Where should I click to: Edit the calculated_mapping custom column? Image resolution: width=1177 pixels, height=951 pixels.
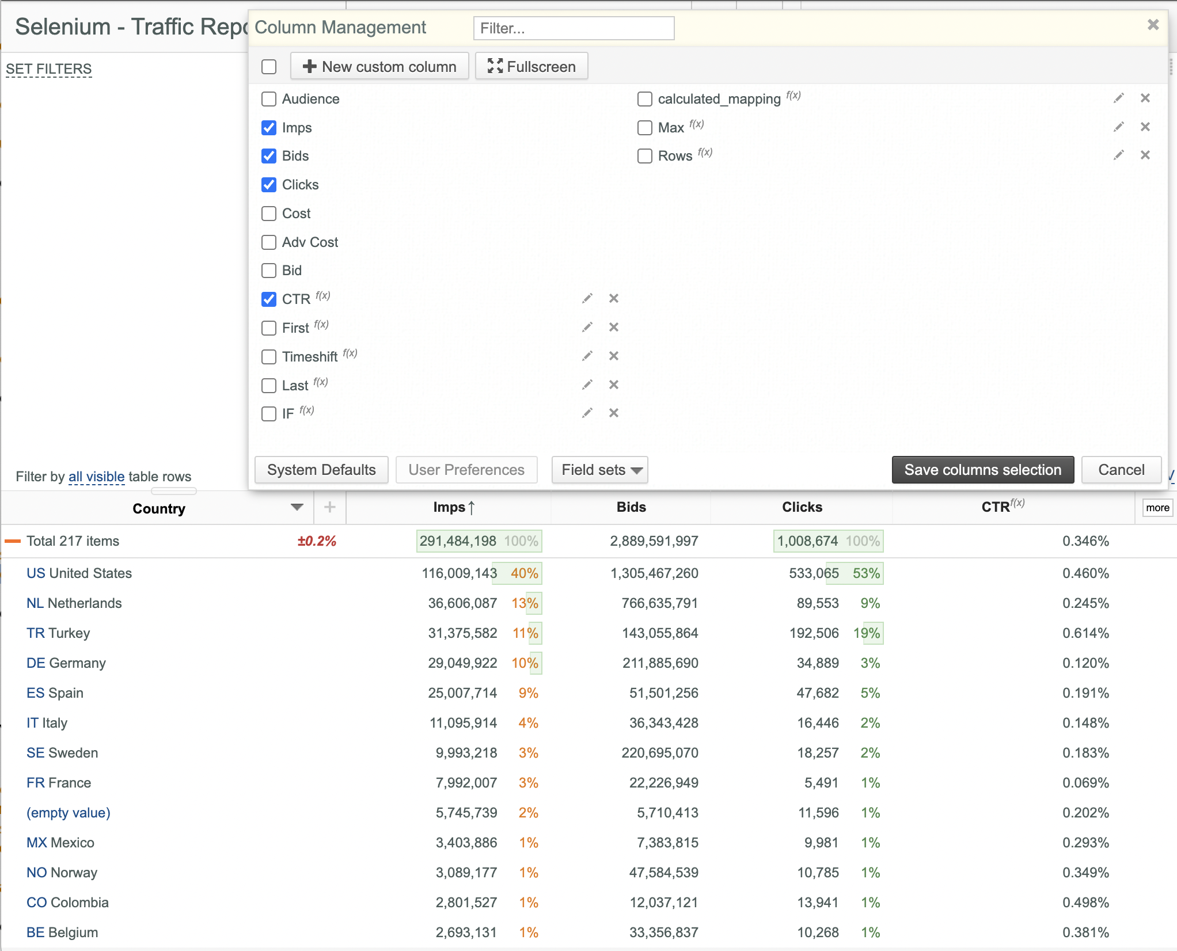[1118, 98]
